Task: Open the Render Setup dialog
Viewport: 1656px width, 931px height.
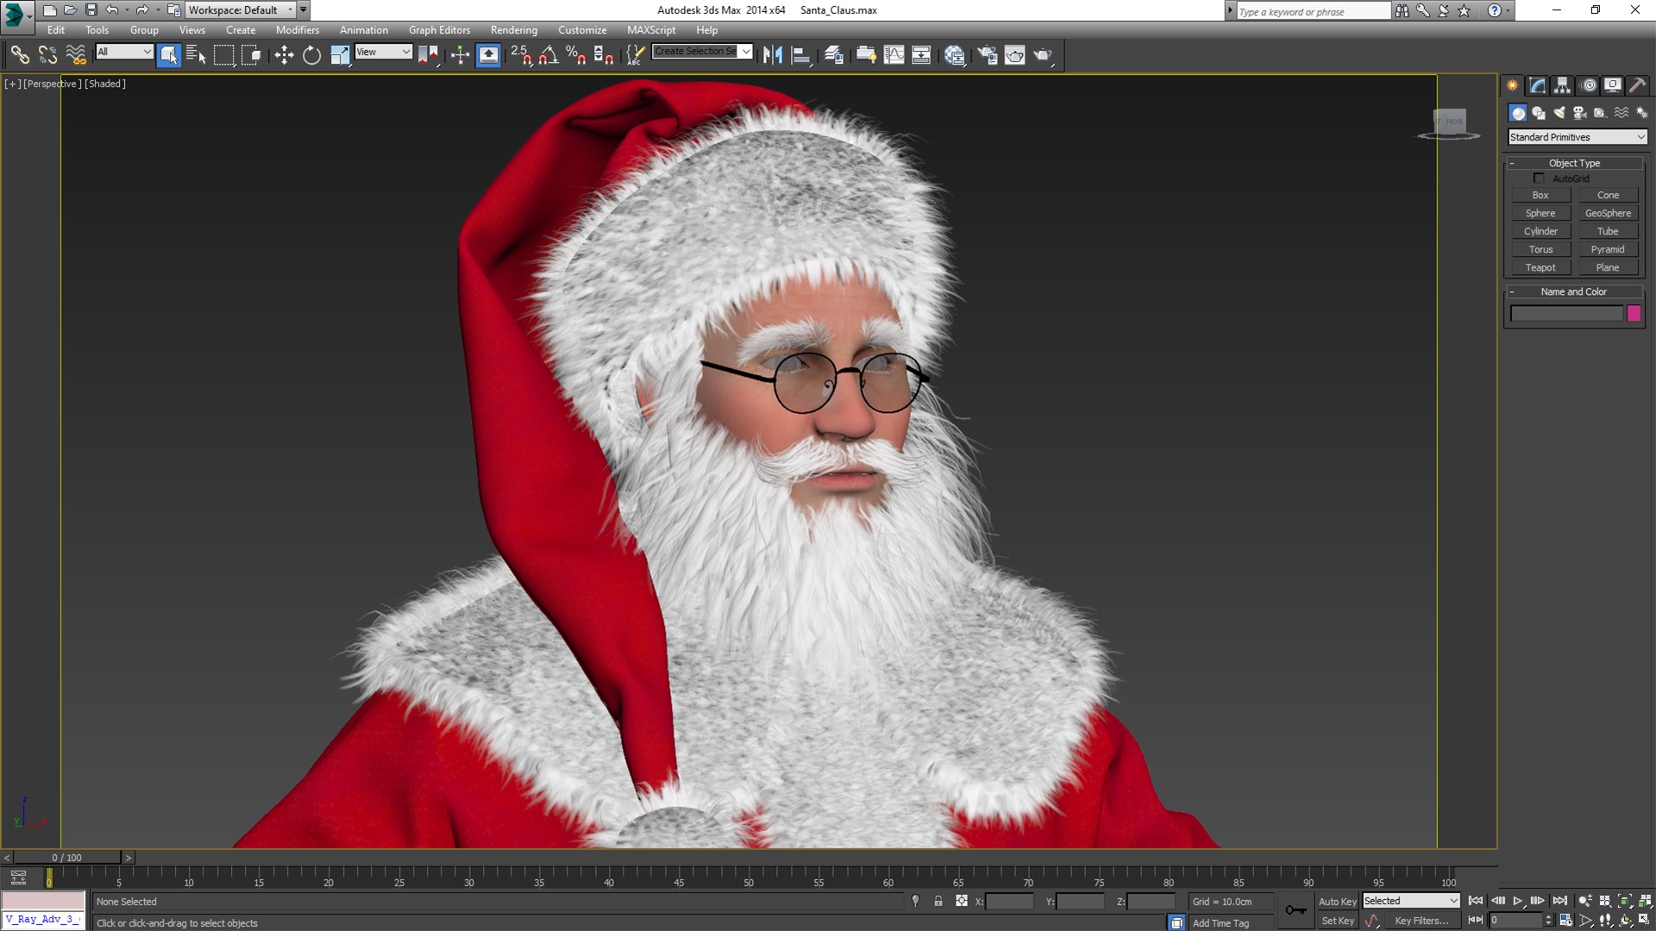Action: pyautogui.click(x=987, y=55)
